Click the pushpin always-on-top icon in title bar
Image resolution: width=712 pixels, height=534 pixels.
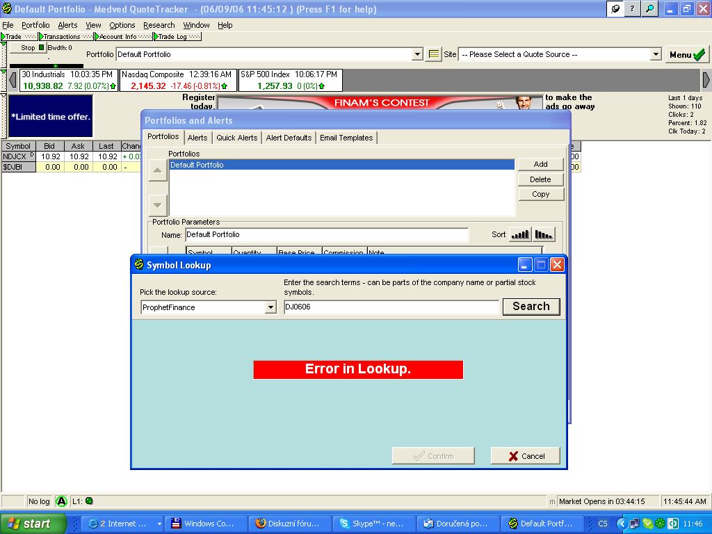coord(615,8)
